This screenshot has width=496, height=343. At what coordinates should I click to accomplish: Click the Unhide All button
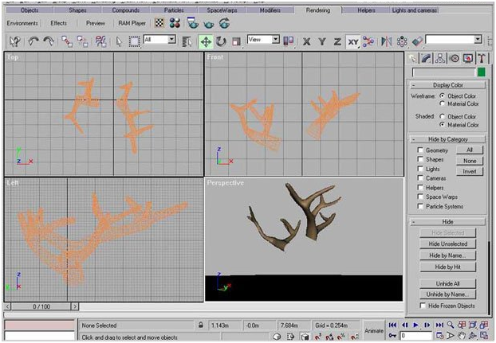point(447,283)
